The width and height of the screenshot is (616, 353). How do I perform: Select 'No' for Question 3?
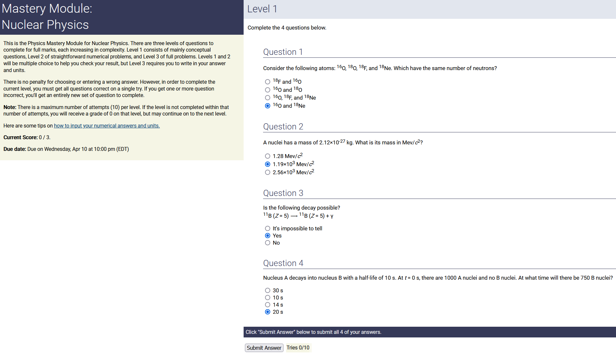tap(267, 243)
